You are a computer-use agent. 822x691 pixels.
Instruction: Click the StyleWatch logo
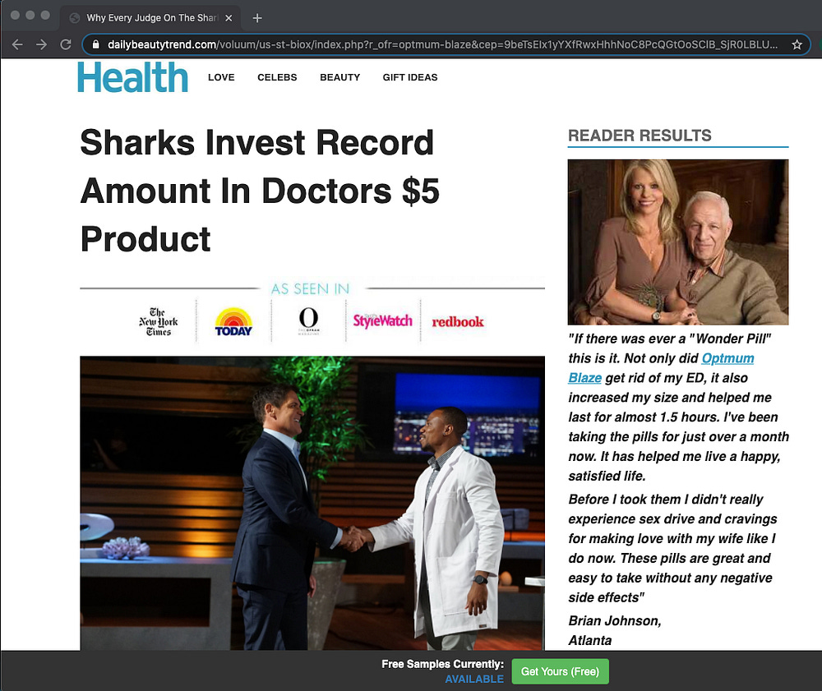[383, 320]
